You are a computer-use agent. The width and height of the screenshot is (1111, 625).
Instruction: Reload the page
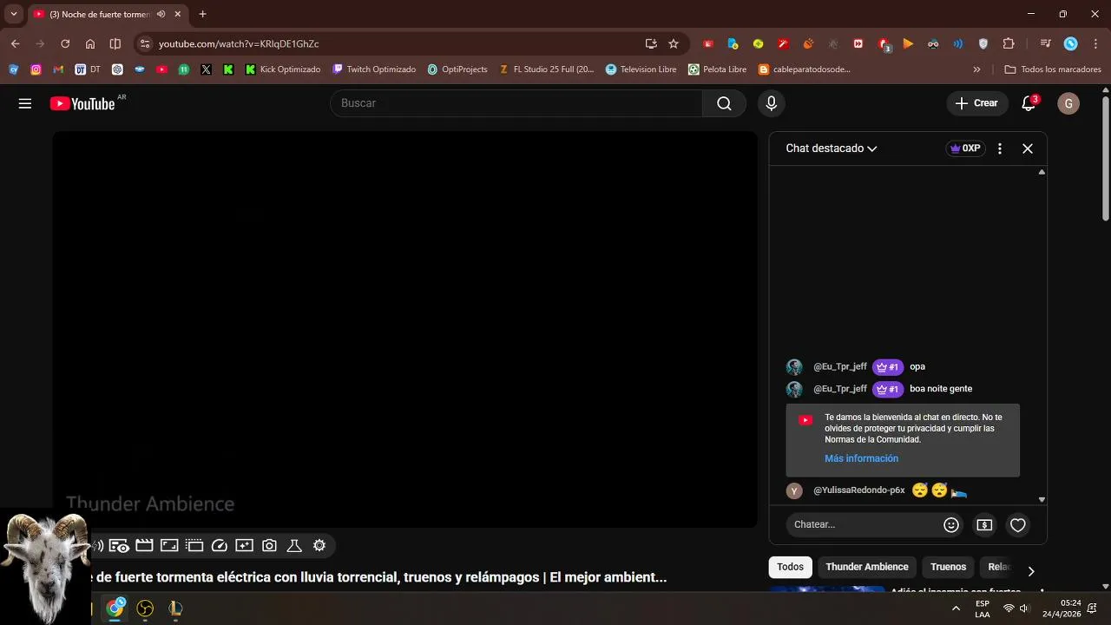[65, 43]
